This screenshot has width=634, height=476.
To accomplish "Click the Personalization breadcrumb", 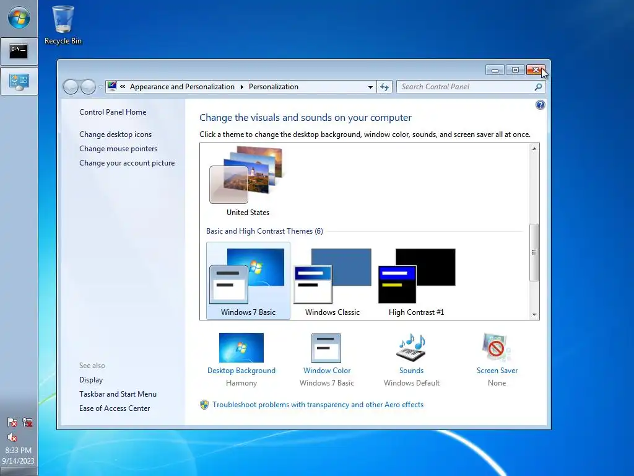I will pyautogui.click(x=273, y=87).
